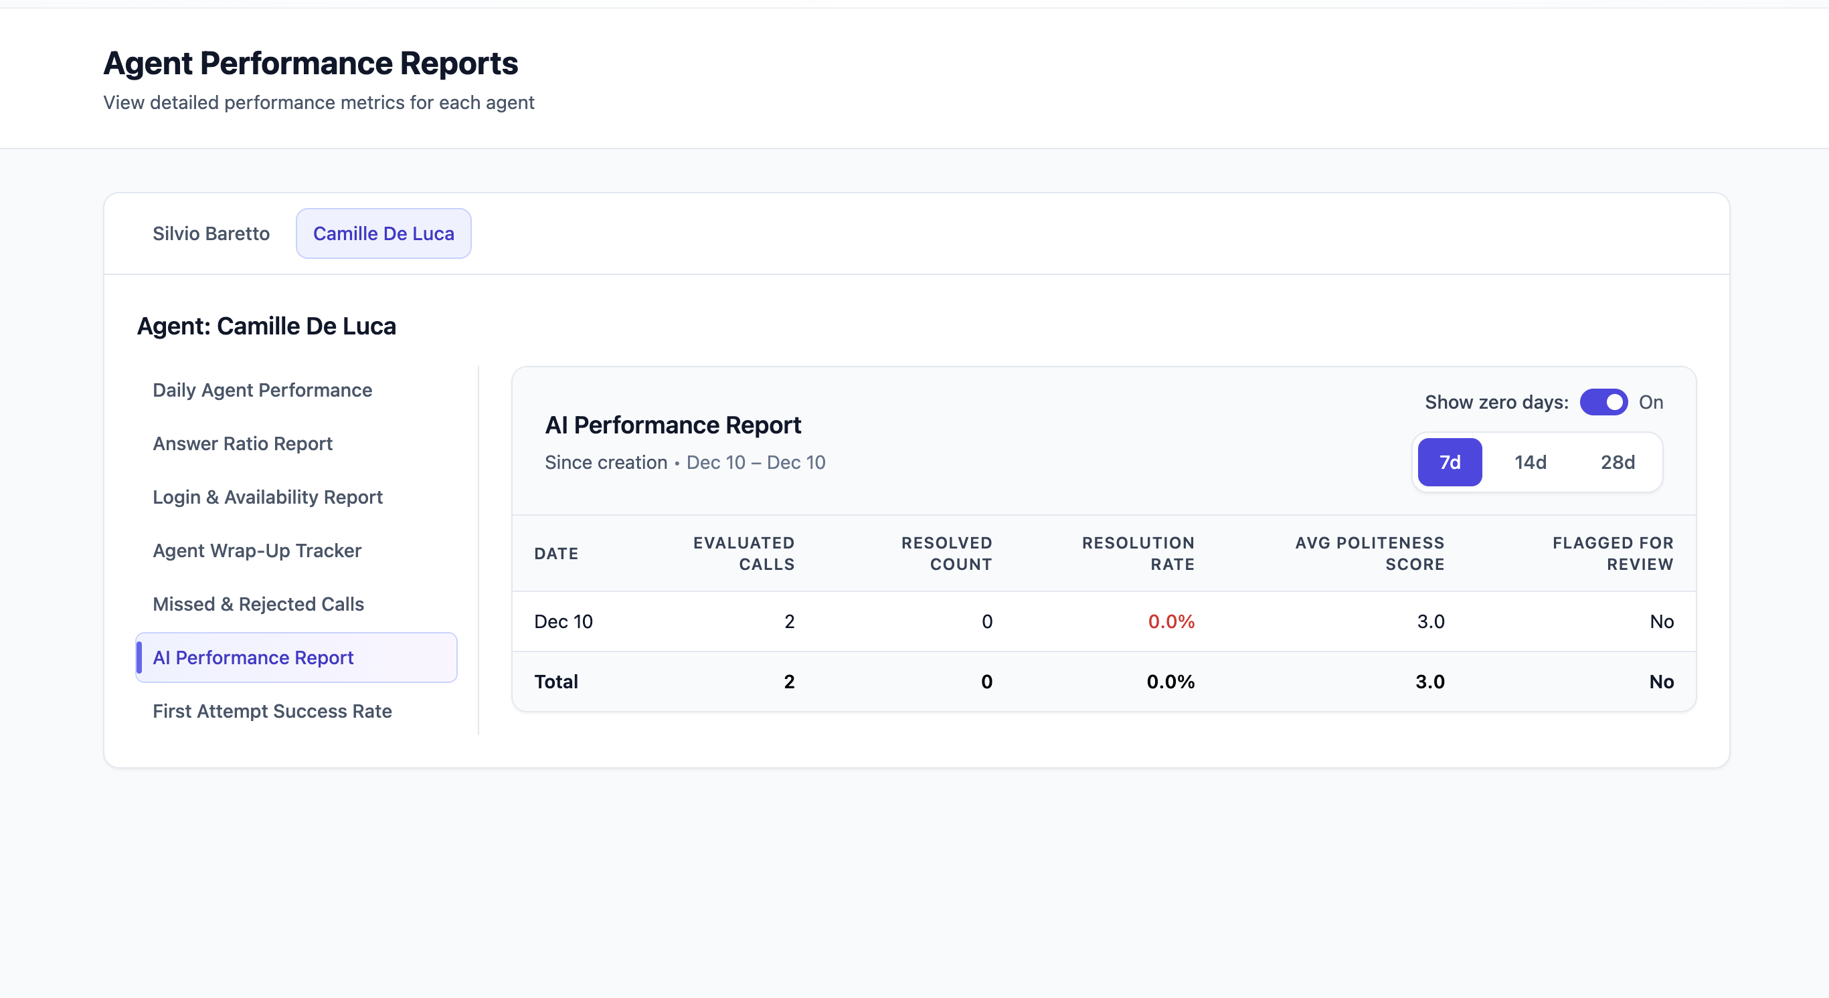Open the First Attempt Success Rate report
Viewport: 1829px width, 998px height.
pos(272,710)
